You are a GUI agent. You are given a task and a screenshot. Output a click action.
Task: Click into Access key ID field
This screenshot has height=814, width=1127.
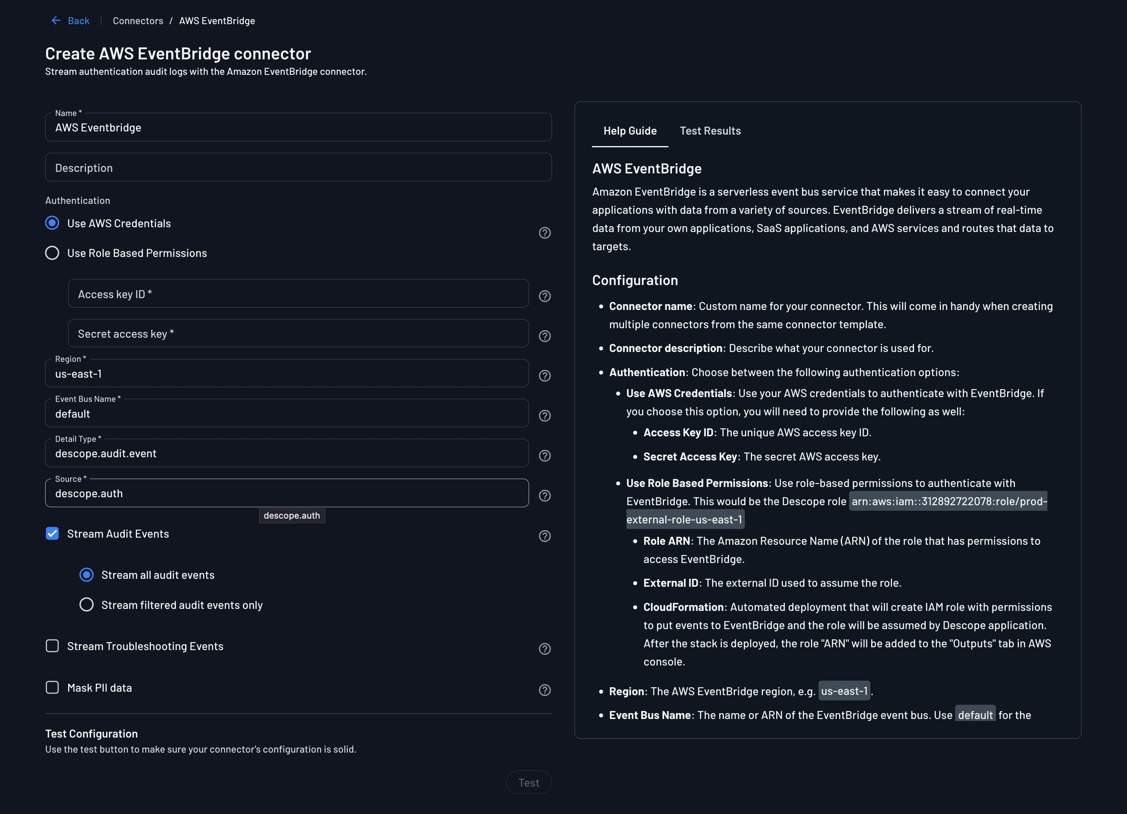coord(298,294)
